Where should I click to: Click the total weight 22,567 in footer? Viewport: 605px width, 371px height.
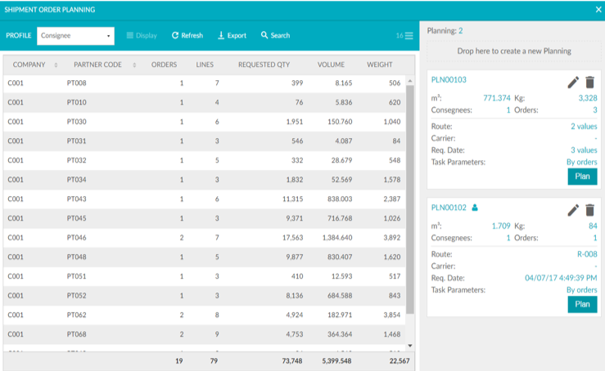[400, 361]
